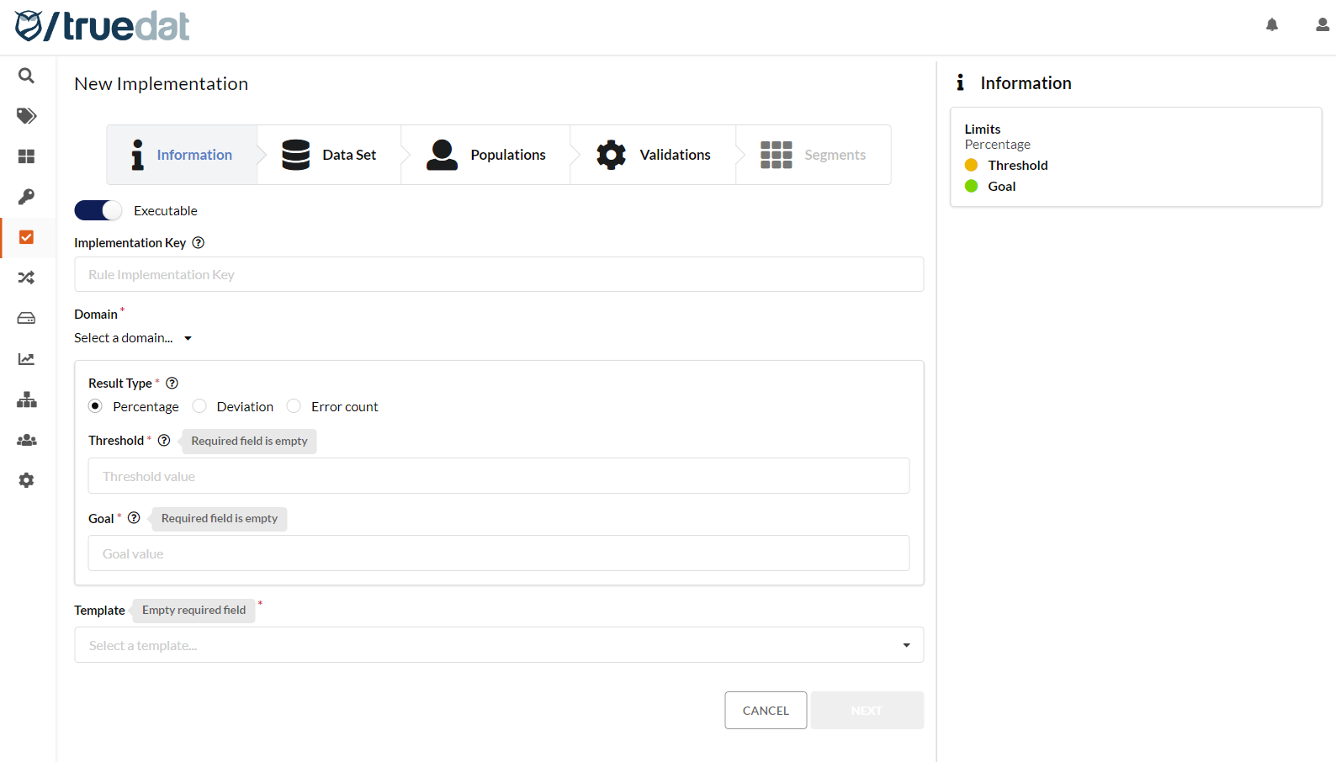Switch to the Data Set step
The height and width of the screenshot is (762, 1336).
tap(329, 155)
